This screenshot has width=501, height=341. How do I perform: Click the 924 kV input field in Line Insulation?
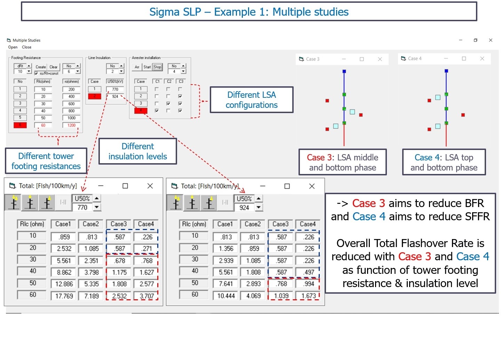click(115, 96)
